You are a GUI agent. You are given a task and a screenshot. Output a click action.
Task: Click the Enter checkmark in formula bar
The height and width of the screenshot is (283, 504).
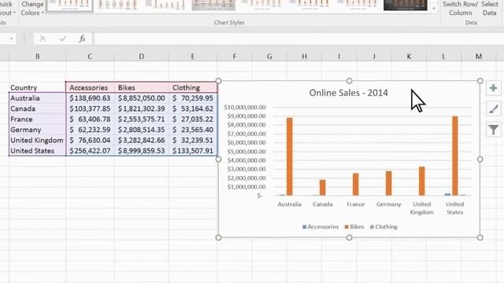point(63,39)
